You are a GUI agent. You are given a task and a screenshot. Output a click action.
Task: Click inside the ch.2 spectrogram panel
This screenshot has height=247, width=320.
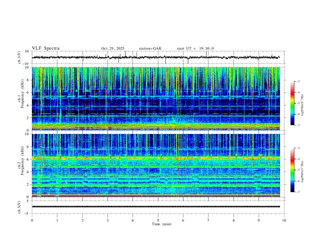(x=156, y=165)
